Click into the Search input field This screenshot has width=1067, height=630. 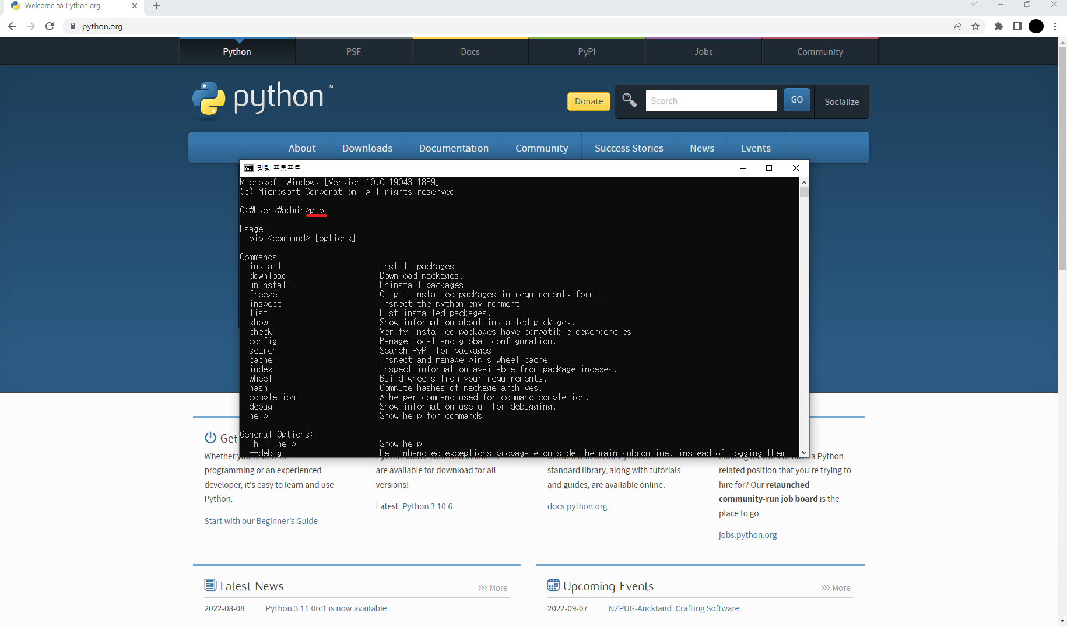point(711,100)
